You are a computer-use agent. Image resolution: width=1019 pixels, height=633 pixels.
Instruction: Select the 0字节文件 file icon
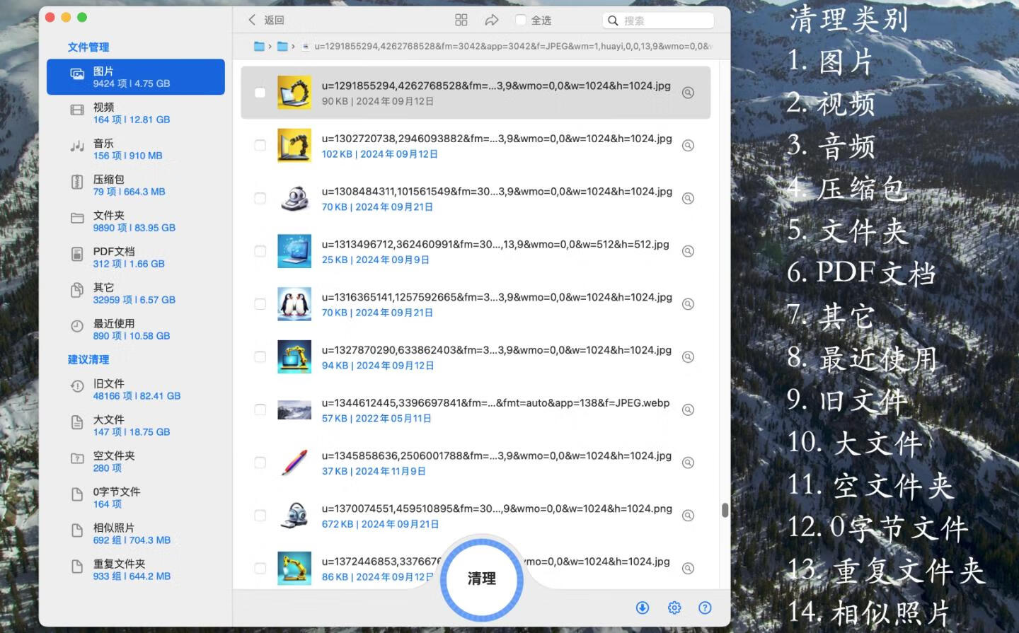[77, 494]
